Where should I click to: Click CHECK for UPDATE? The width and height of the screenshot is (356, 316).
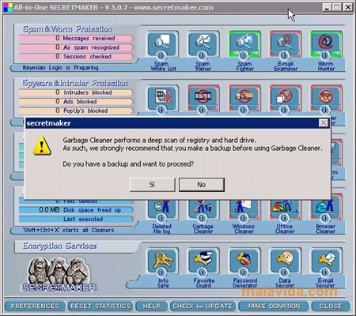point(203,306)
